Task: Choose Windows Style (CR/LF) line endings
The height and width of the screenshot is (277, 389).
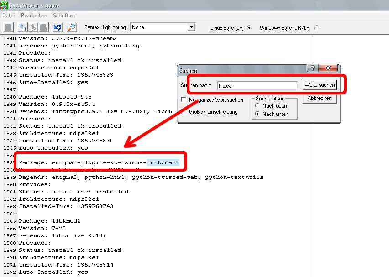Action: tap(316, 28)
